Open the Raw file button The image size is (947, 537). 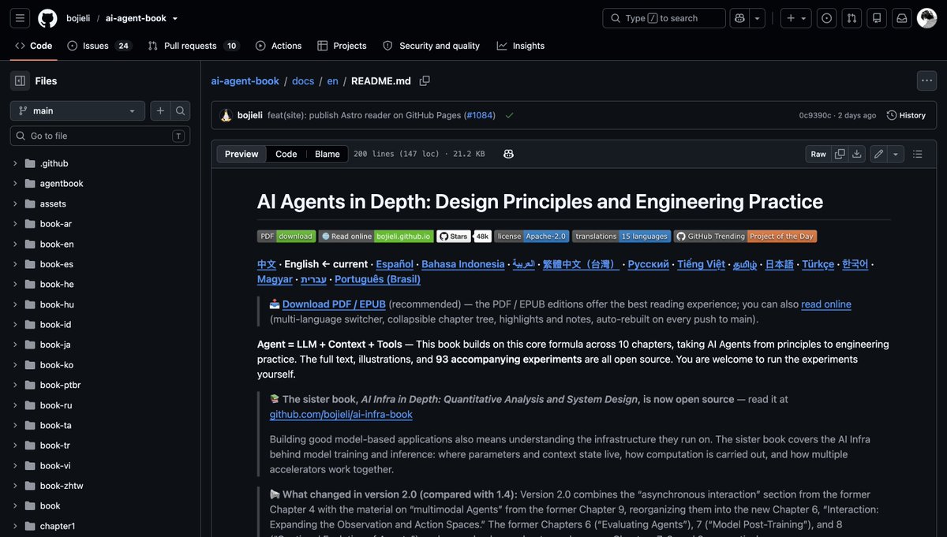(x=818, y=154)
